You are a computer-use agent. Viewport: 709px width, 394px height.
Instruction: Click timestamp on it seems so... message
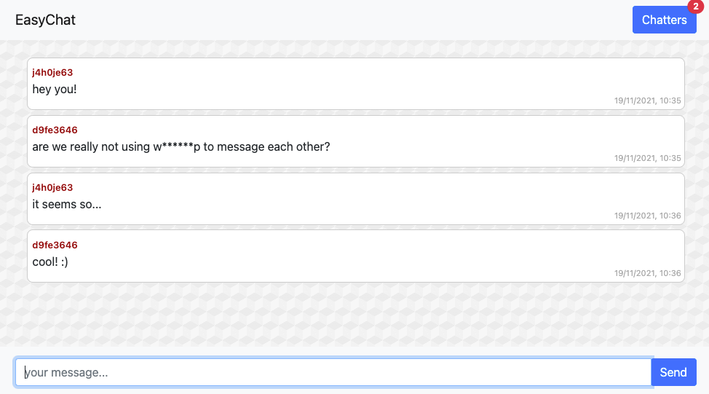click(647, 216)
